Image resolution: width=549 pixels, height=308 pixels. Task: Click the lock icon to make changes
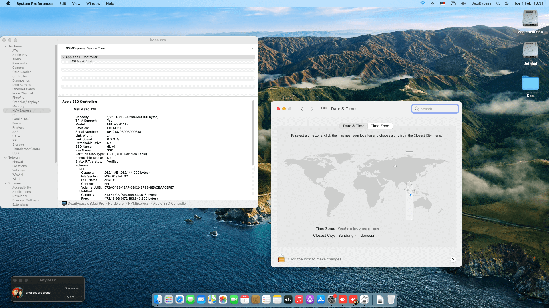[x=281, y=258]
